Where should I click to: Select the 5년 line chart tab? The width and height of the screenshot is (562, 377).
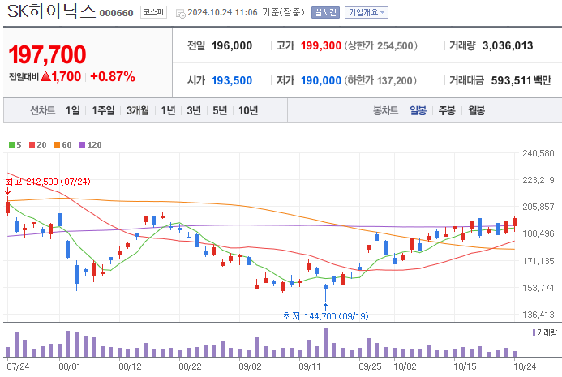220,110
